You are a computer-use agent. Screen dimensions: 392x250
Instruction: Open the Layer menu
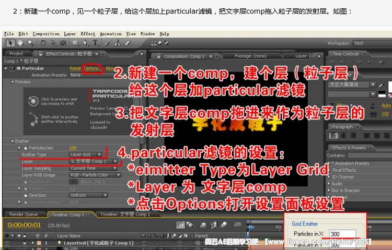(x=70, y=34)
